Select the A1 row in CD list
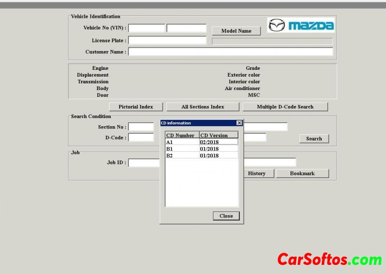This screenshot has height=274, width=386. (x=182, y=142)
